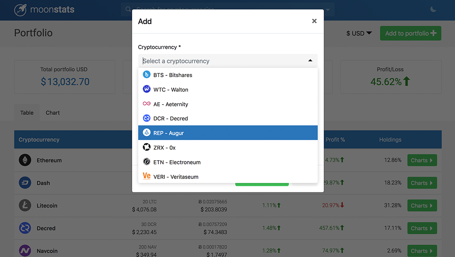Click the moonstats rocket logo icon
The height and width of the screenshot is (257, 455).
(20, 10)
